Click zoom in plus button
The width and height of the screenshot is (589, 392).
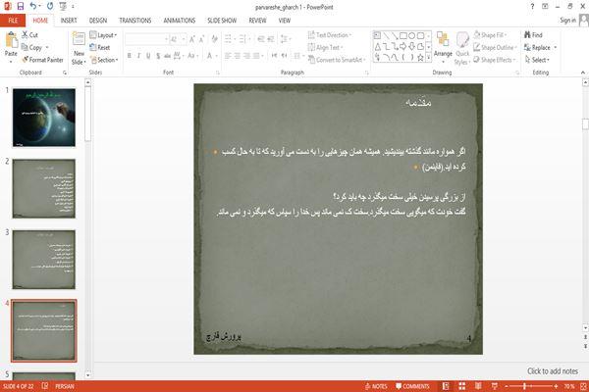[556, 386]
